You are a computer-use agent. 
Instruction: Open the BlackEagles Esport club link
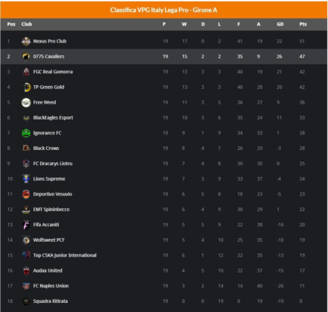[x=53, y=118]
